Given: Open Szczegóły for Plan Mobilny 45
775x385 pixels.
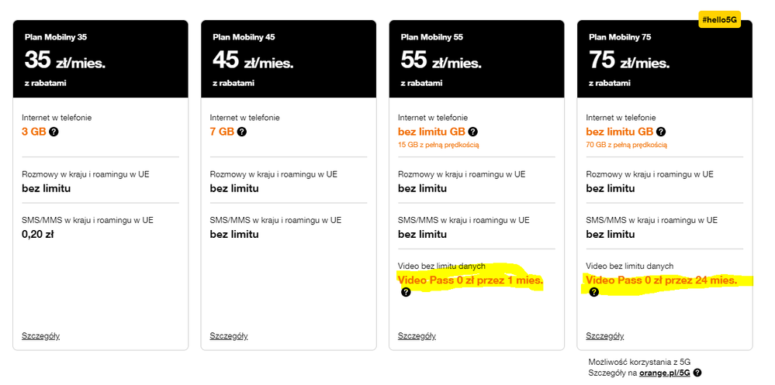Looking at the screenshot, I should 229,335.
